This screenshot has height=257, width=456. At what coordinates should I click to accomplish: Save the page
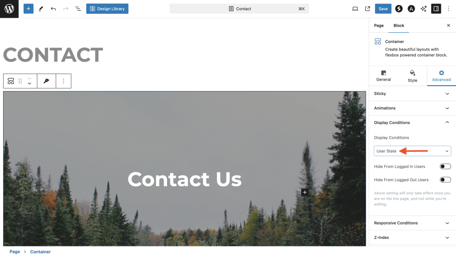(383, 9)
